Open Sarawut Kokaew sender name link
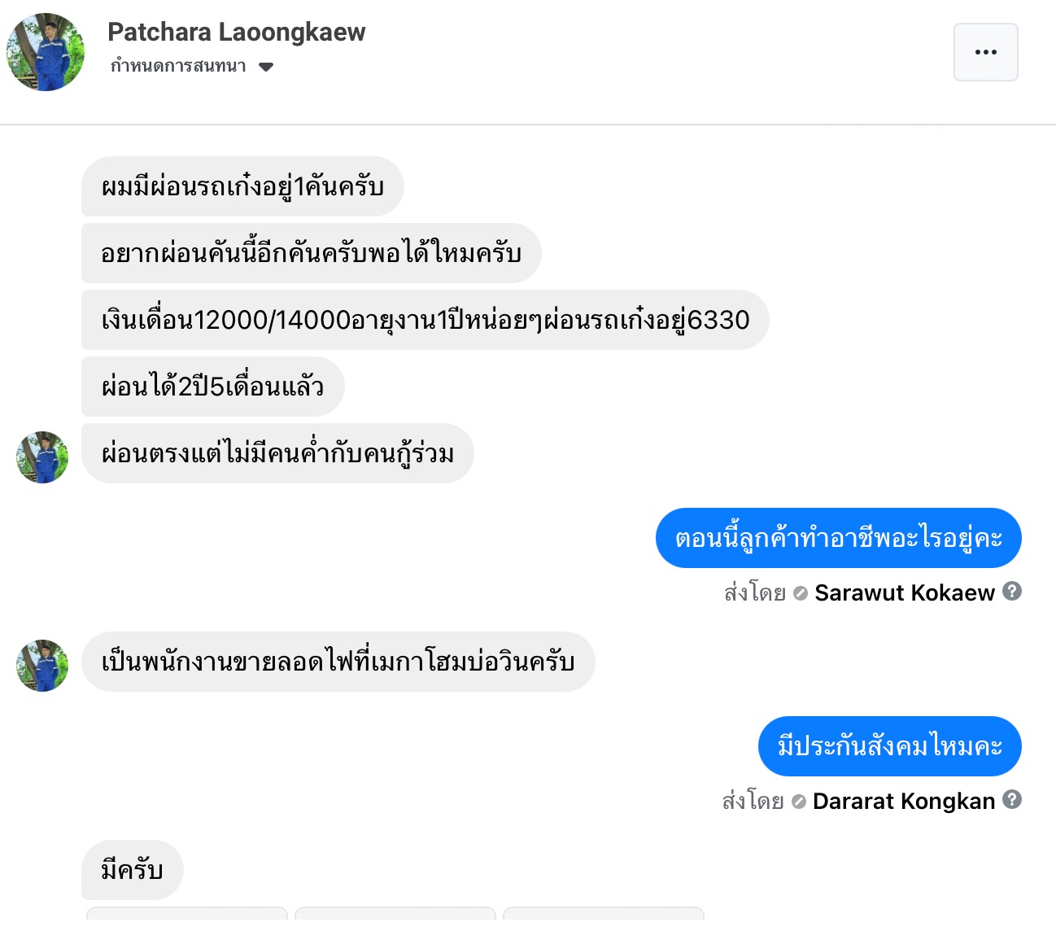Viewport: 1056px width, 931px height. pos(904,592)
